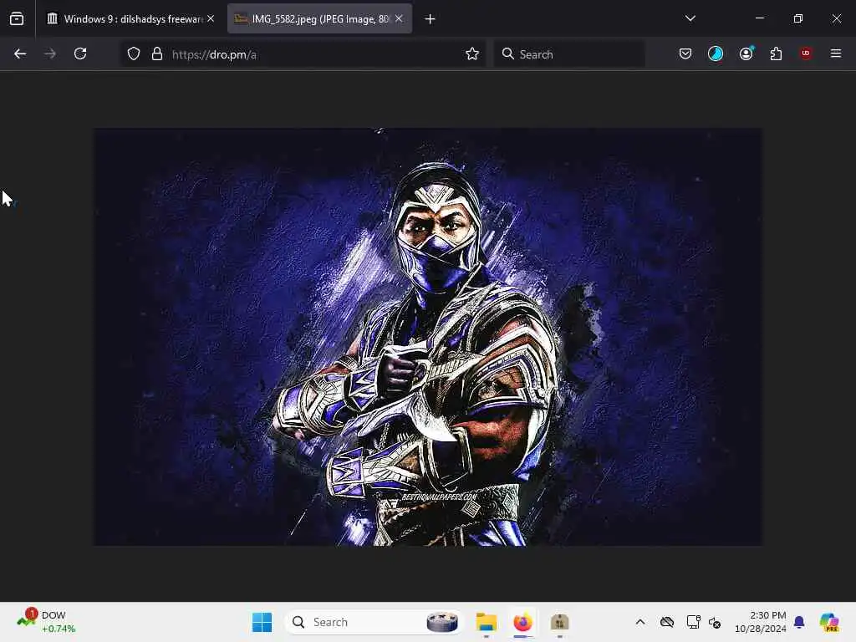Viewport: 856px width, 642px height.
Task: Launch the Copilot preview icon
Action: [830, 622]
